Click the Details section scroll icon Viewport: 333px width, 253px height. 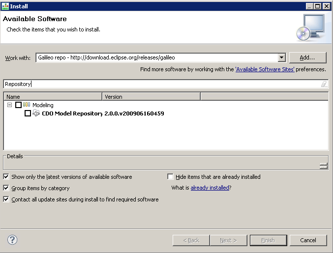click(x=323, y=166)
